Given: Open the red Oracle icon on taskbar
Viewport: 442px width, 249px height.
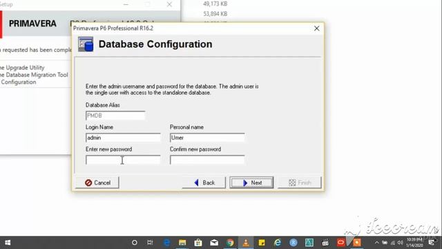Looking at the screenshot, I should 340,243.
